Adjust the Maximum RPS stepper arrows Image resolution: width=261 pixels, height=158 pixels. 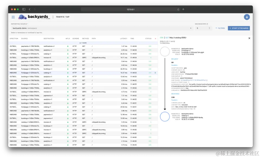click(209, 28)
